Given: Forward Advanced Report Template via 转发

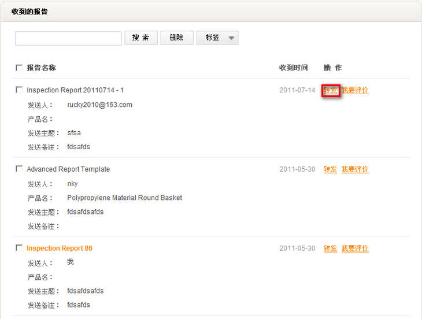Looking at the screenshot, I should click(330, 169).
